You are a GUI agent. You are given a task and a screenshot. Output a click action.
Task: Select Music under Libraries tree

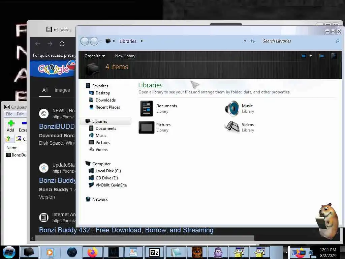coord(101,136)
